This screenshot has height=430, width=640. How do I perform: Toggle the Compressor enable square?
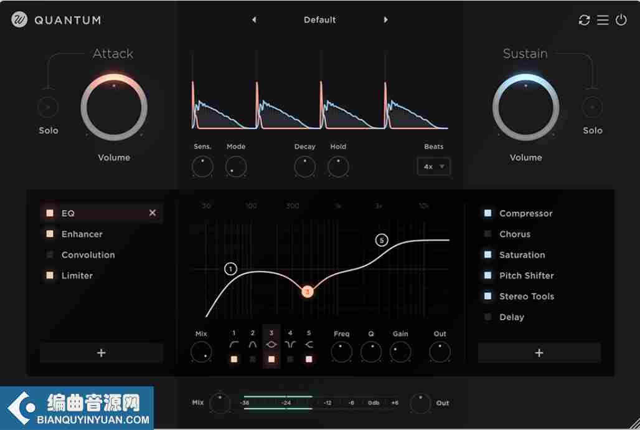point(487,213)
